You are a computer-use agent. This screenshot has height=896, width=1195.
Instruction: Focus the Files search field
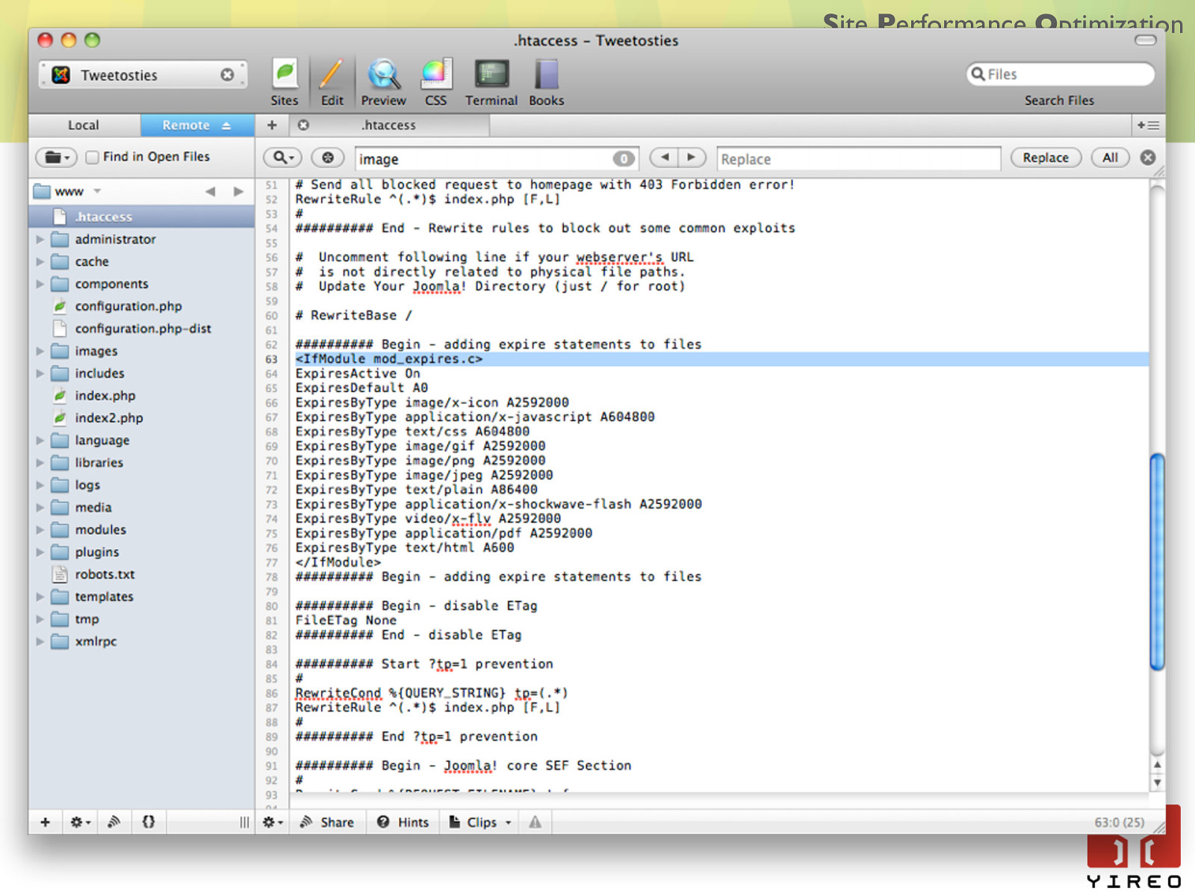[x=1060, y=74]
